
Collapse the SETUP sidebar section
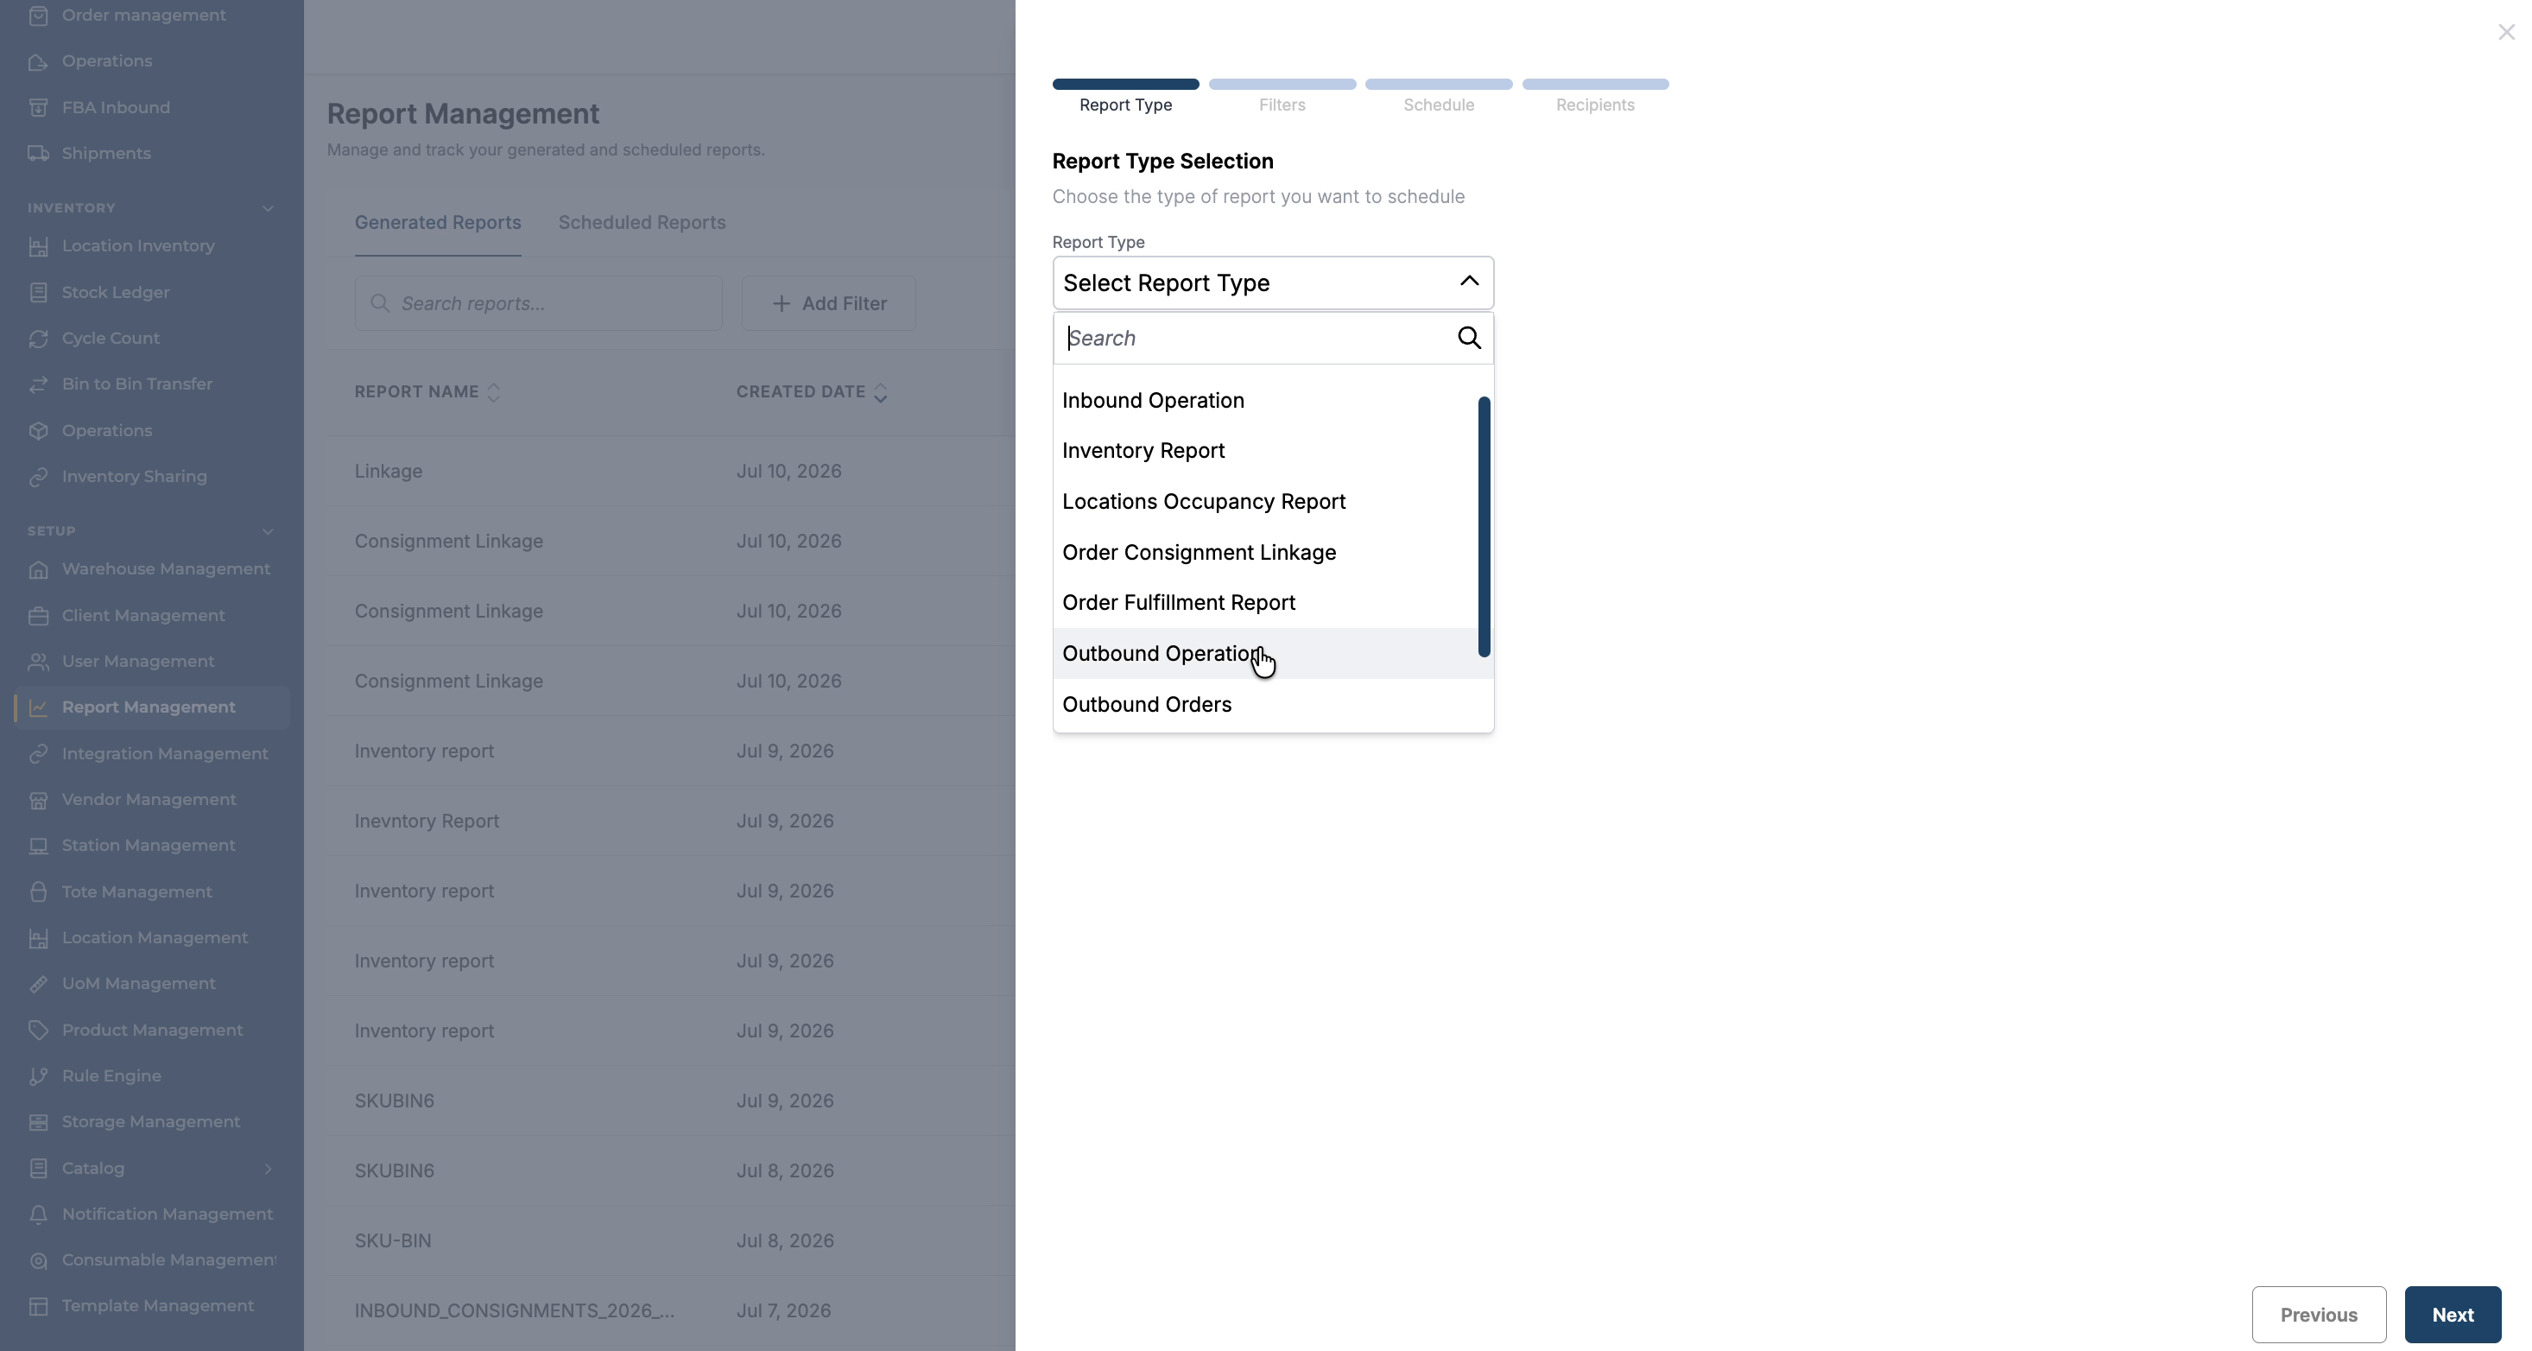[x=268, y=531]
